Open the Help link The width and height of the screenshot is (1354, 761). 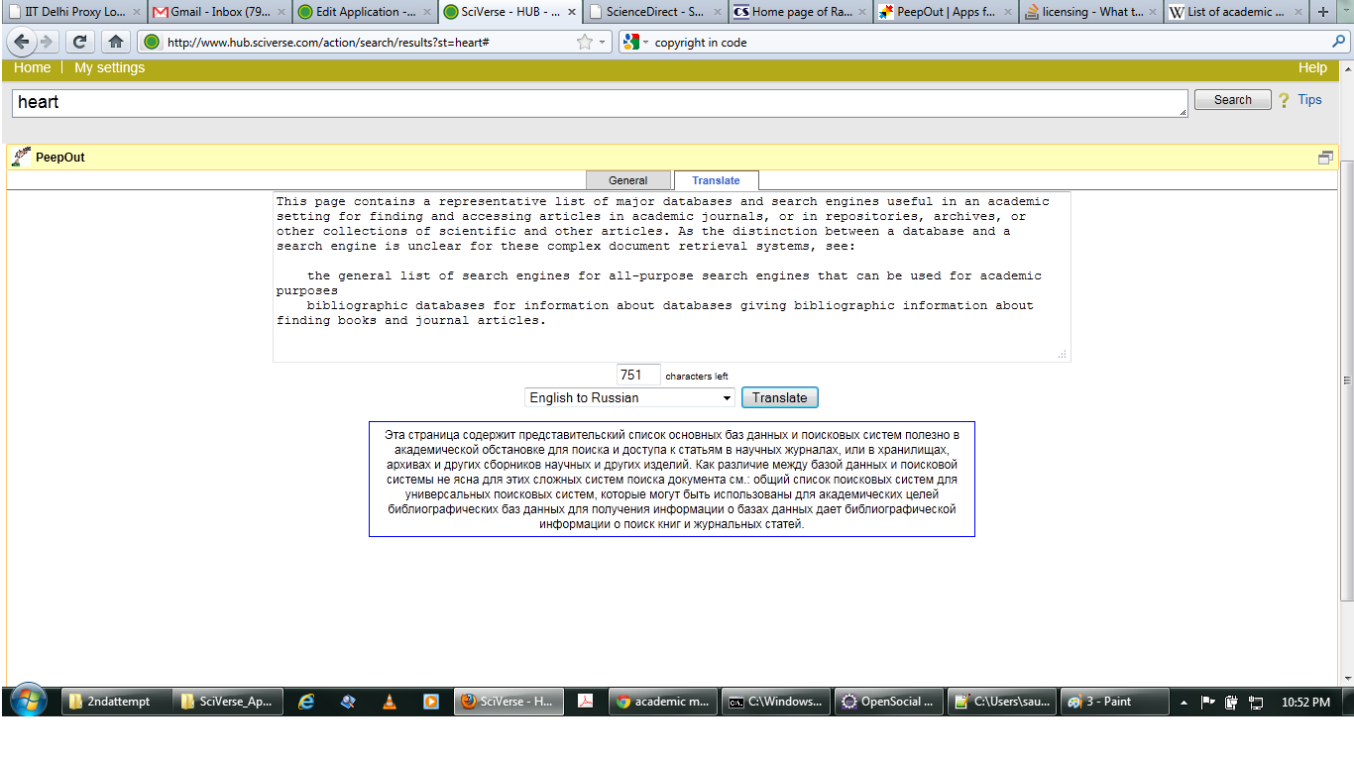1312,67
